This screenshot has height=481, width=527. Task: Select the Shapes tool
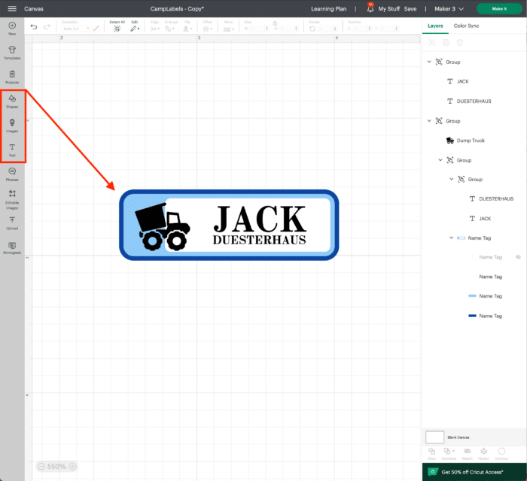coord(12,101)
